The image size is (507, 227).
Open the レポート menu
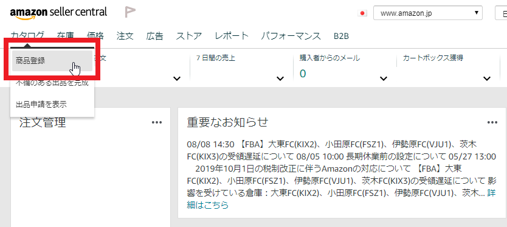coord(232,36)
